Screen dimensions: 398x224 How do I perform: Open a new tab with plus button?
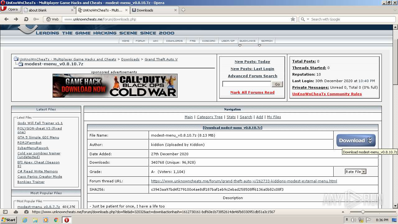[x=183, y=10]
